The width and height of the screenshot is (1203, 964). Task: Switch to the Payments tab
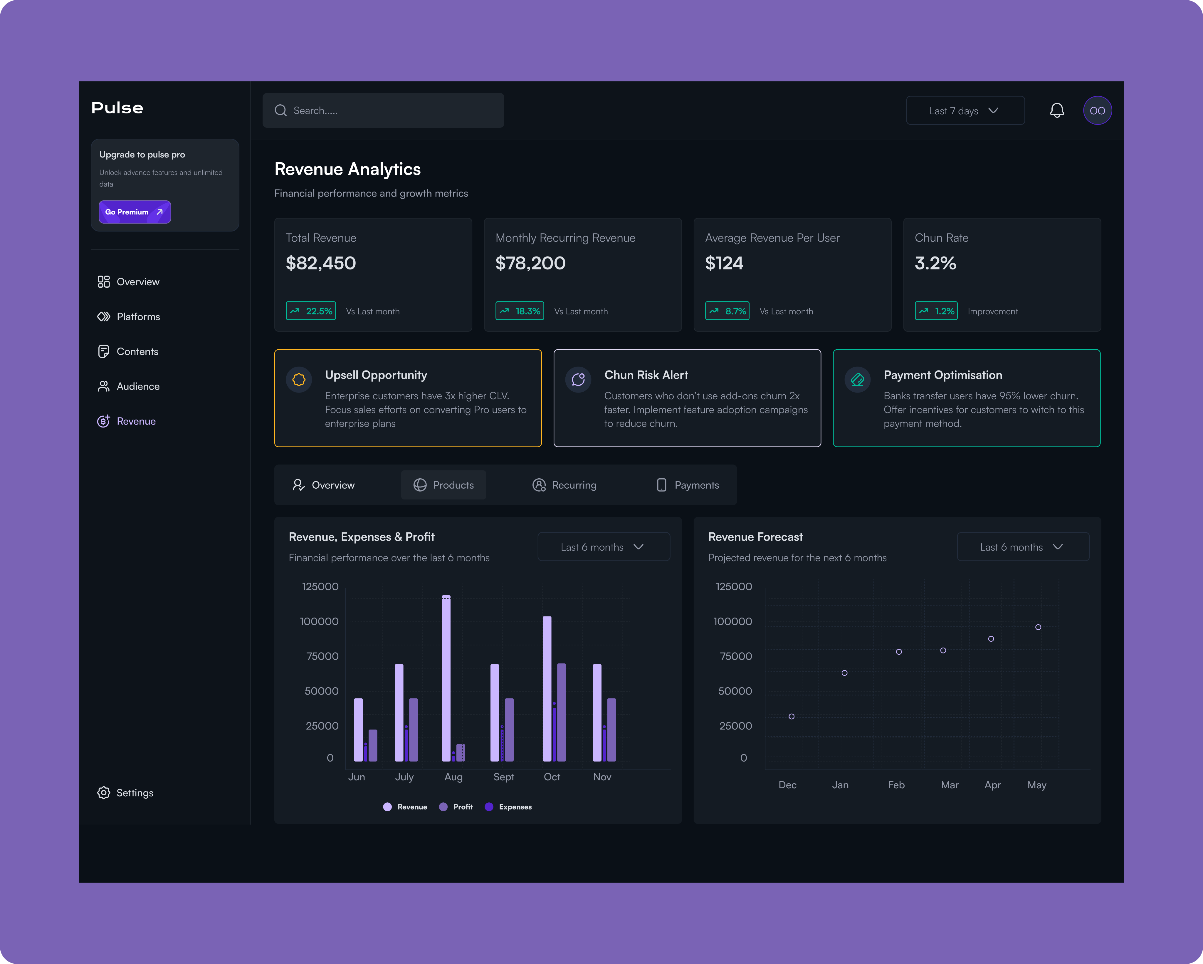click(688, 485)
